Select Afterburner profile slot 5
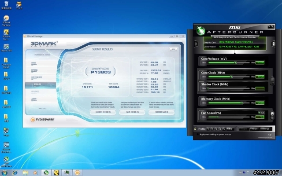Viewport: 282px width, 176px height. [x=224, y=129]
